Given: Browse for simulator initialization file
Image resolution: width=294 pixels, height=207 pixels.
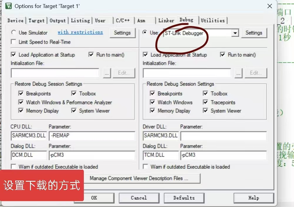Looking at the screenshot, I should 107,73.
